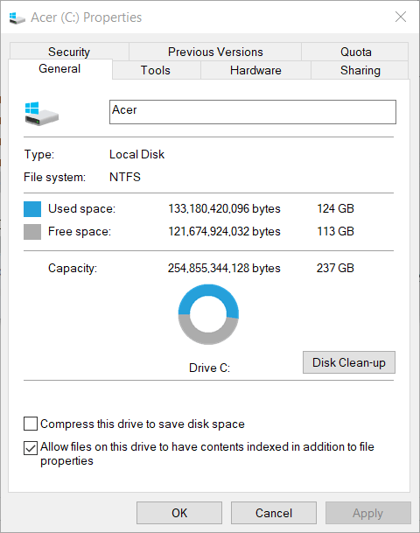Image resolution: width=420 pixels, height=533 pixels.
Task: Launch Disk Clean-up
Action: tap(349, 362)
